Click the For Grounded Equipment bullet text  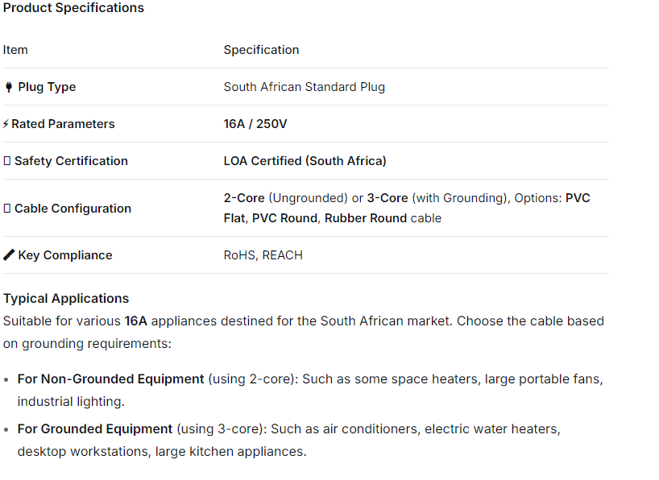(x=95, y=429)
